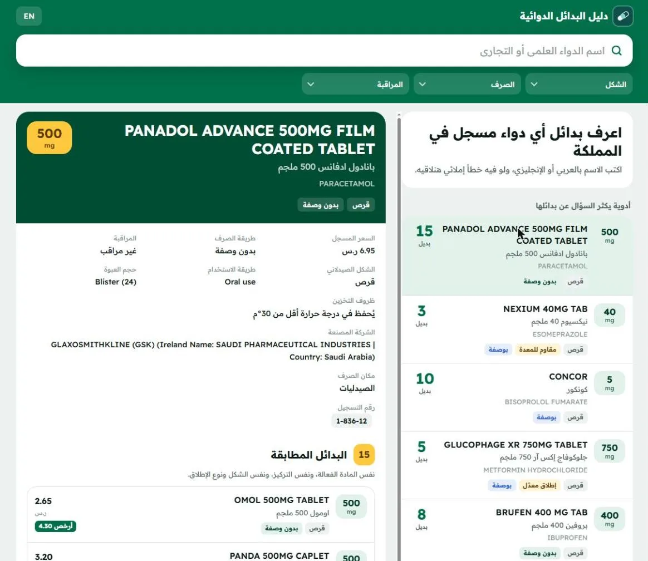Click the METFORMIN HYDROCHLORIDE ingredient label
The height and width of the screenshot is (561, 648).
[x=535, y=470]
